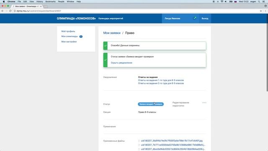The image size is (268, 151).
Task: Open answers for 1-го тура для 8-9 классов
Action: pyautogui.click(x=161, y=80)
